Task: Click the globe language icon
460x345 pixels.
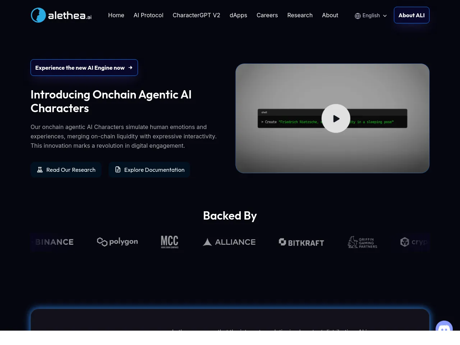Action: [x=358, y=16]
